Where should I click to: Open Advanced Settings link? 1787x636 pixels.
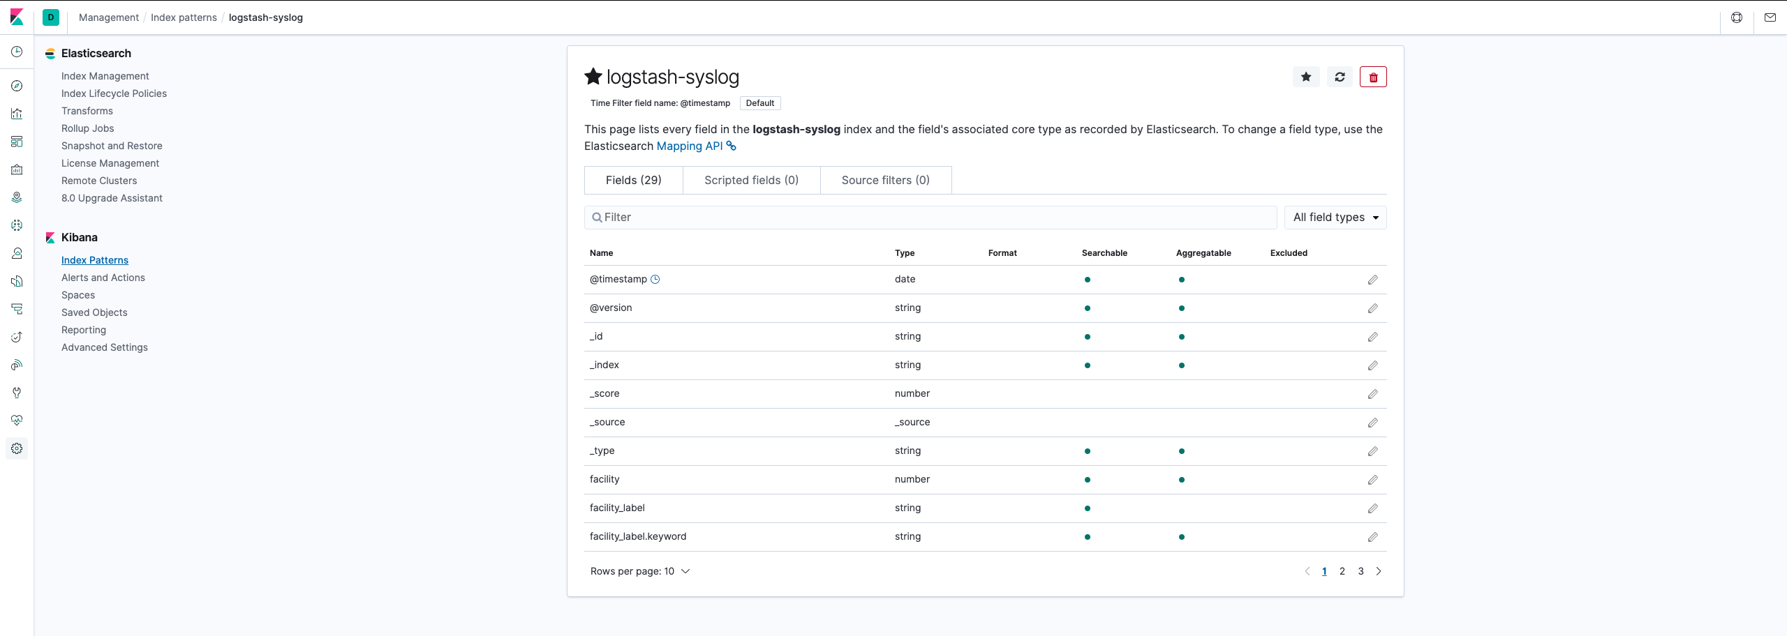click(x=105, y=347)
